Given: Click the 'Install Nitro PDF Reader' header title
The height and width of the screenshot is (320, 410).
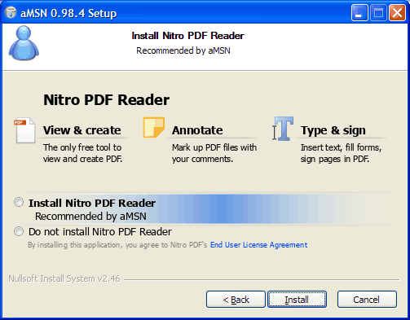Looking at the screenshot, I should [187, 36].
